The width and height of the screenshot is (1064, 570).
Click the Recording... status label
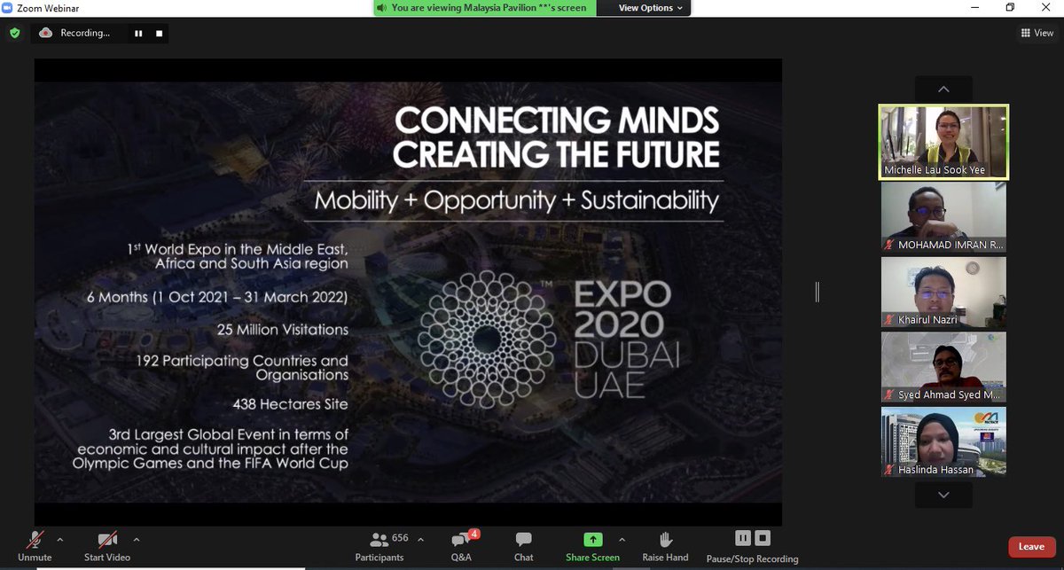[x=85, y=33]
